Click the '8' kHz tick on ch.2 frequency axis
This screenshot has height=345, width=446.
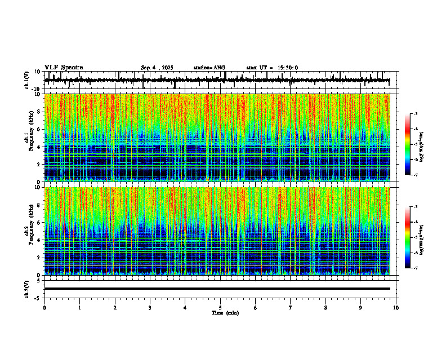[39, 205]
